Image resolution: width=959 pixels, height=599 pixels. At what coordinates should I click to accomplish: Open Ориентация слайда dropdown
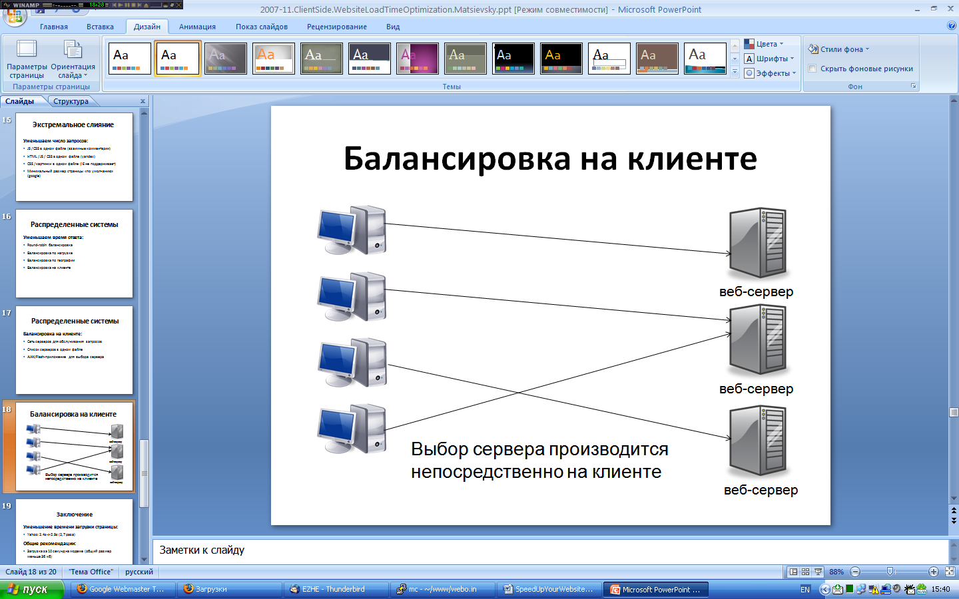pyautogui.click(x=73, y=60)
